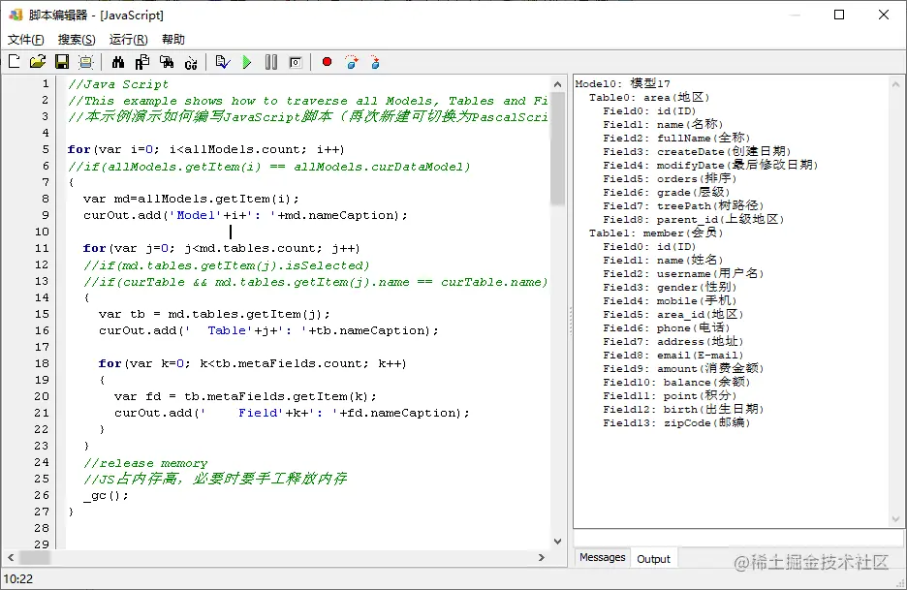Open the 文件(F) menu
This screenshot has height=590, width=907.
25,40
